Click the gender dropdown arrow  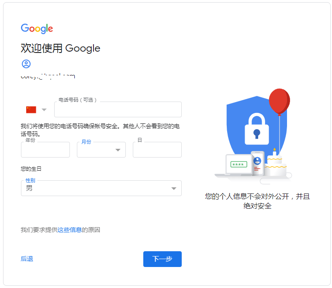tap(174, 189)
